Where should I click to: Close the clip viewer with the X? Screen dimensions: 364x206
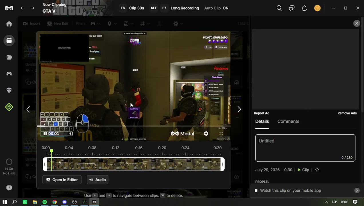pos(357,23)
